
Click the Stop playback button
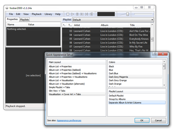68,14
